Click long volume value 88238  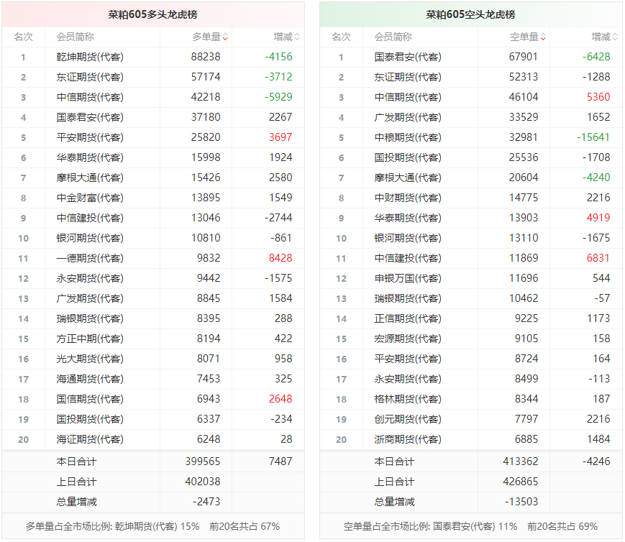tap(206, 57)
